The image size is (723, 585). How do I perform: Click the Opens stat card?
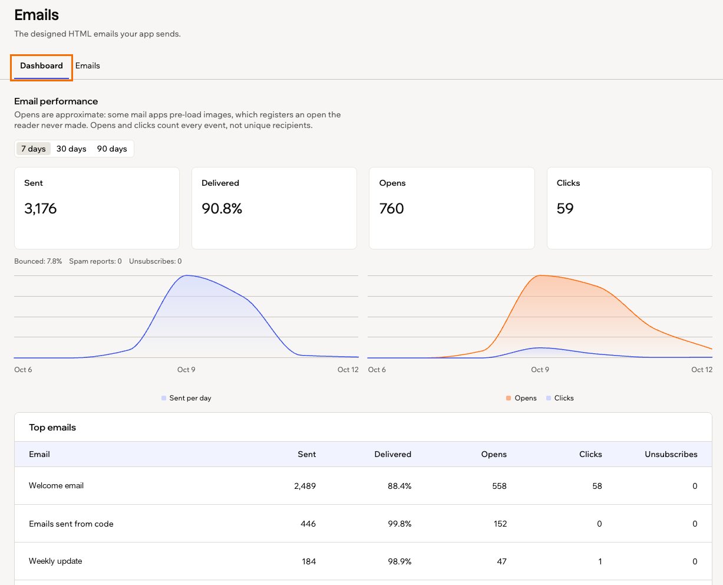coord(452,208)
